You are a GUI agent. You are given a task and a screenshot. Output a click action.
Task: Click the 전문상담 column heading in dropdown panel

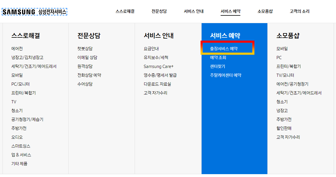(89, 35)
